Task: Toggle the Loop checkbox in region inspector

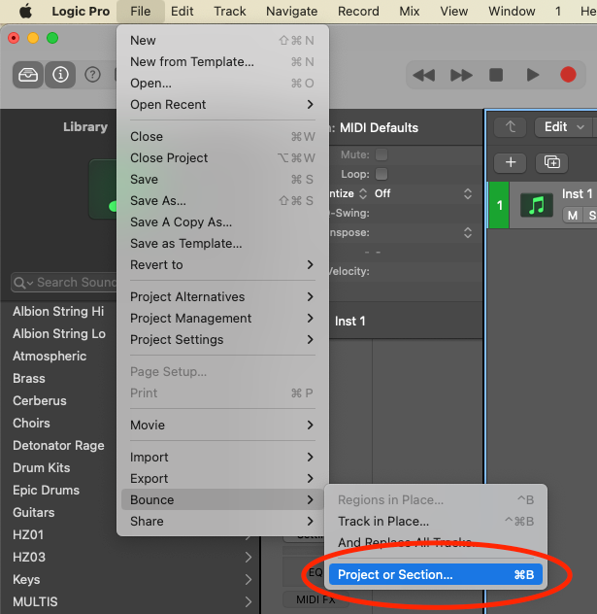Action: (x=381, y=174)
